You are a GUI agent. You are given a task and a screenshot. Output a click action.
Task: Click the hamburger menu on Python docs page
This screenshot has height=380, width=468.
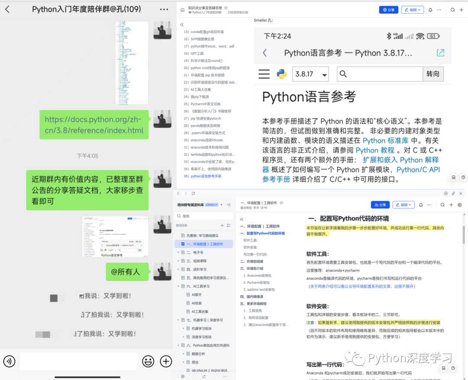coord(264,74)
